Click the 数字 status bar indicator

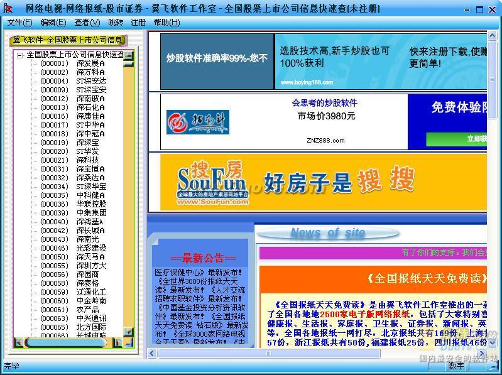point(456,366)
